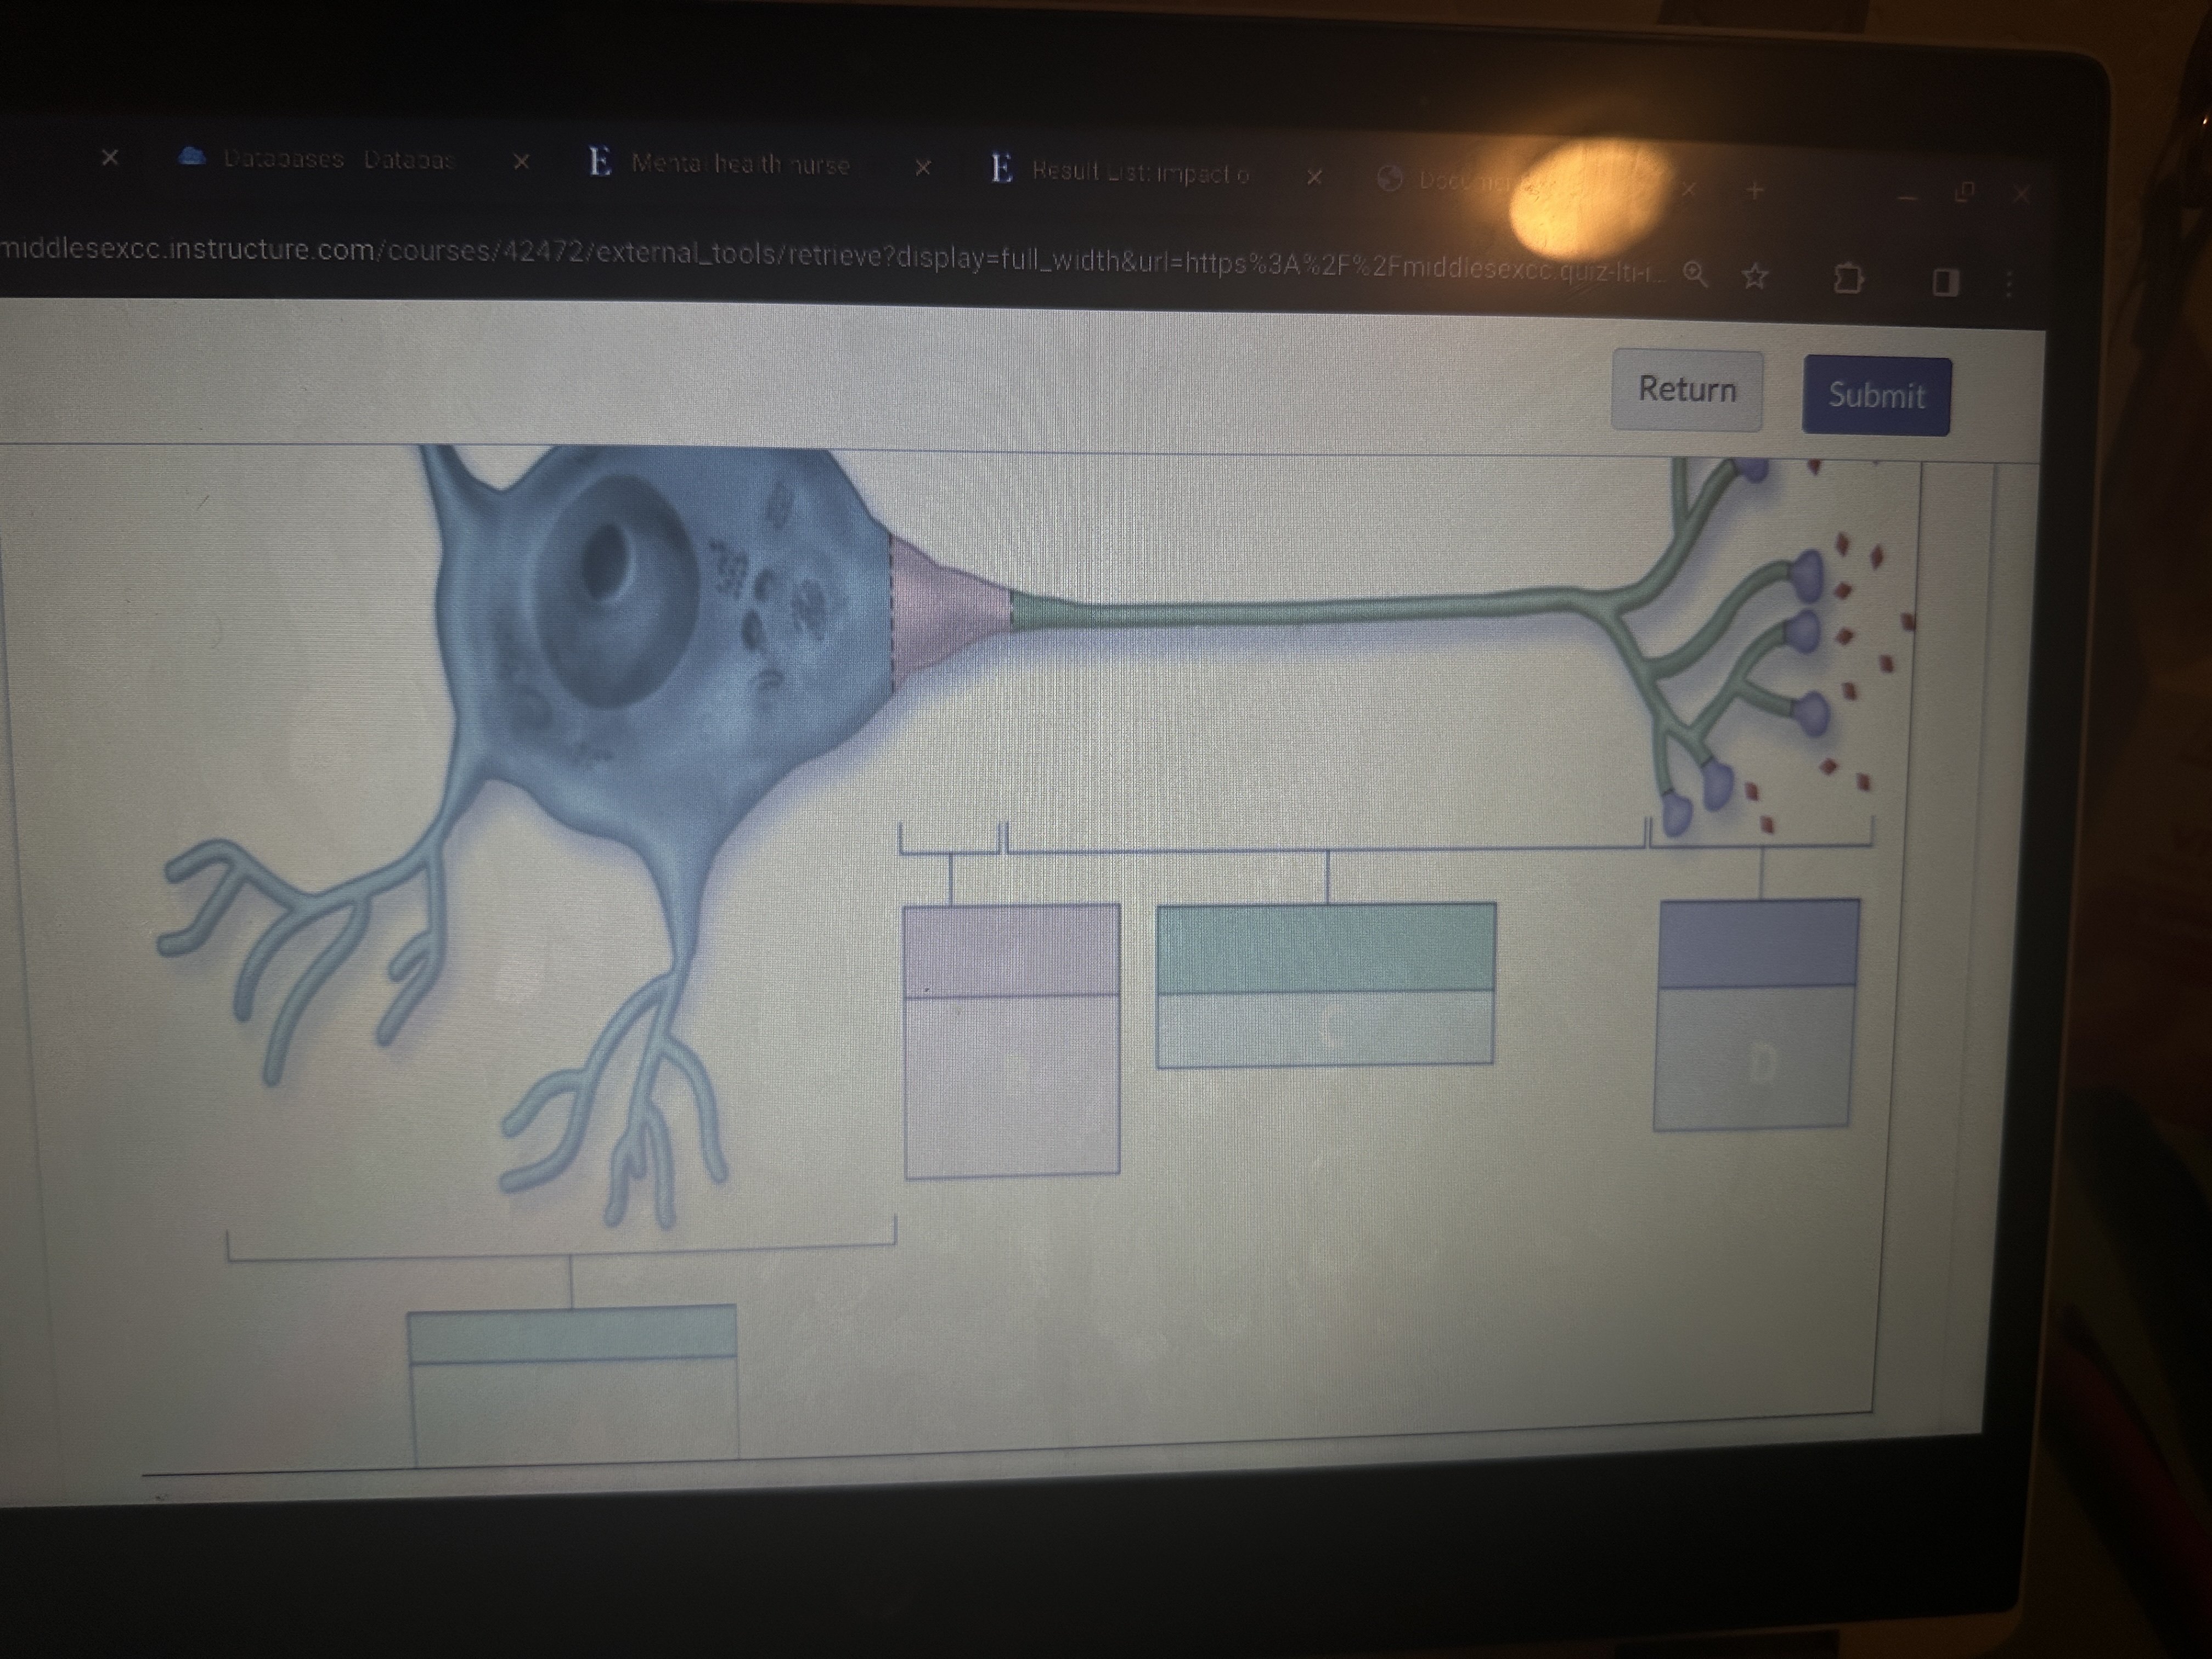The height and width of the screenshot is (1659, 2212).
Task: Bookmark this page with the star icon
Action: pos(1755,276)
